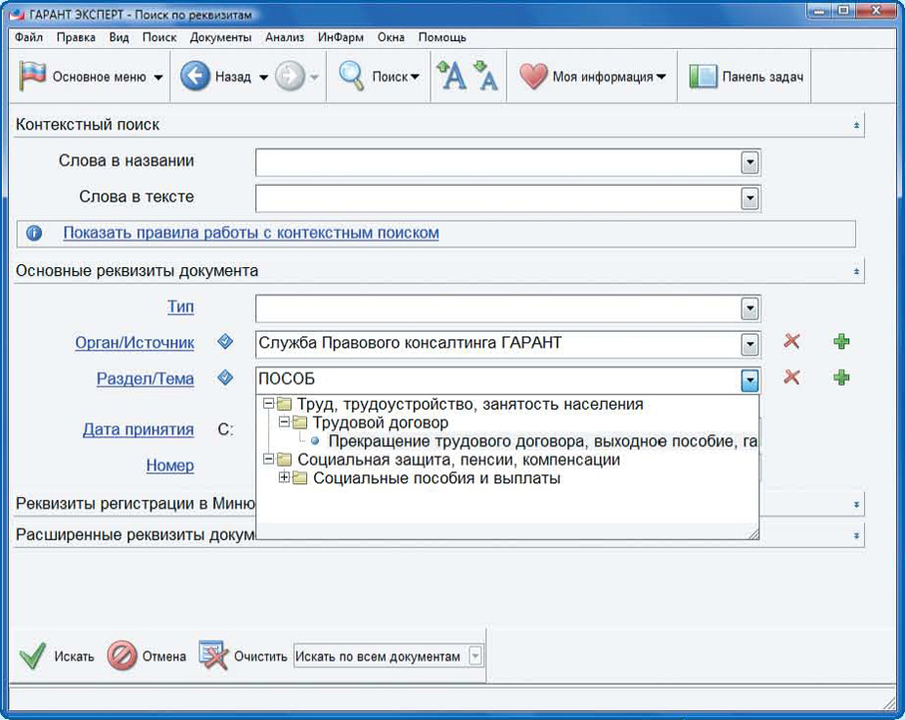Open Искать по всем документам dropdown
The image size is (905, 720).
pyautogui.click(x=475, y=656)
